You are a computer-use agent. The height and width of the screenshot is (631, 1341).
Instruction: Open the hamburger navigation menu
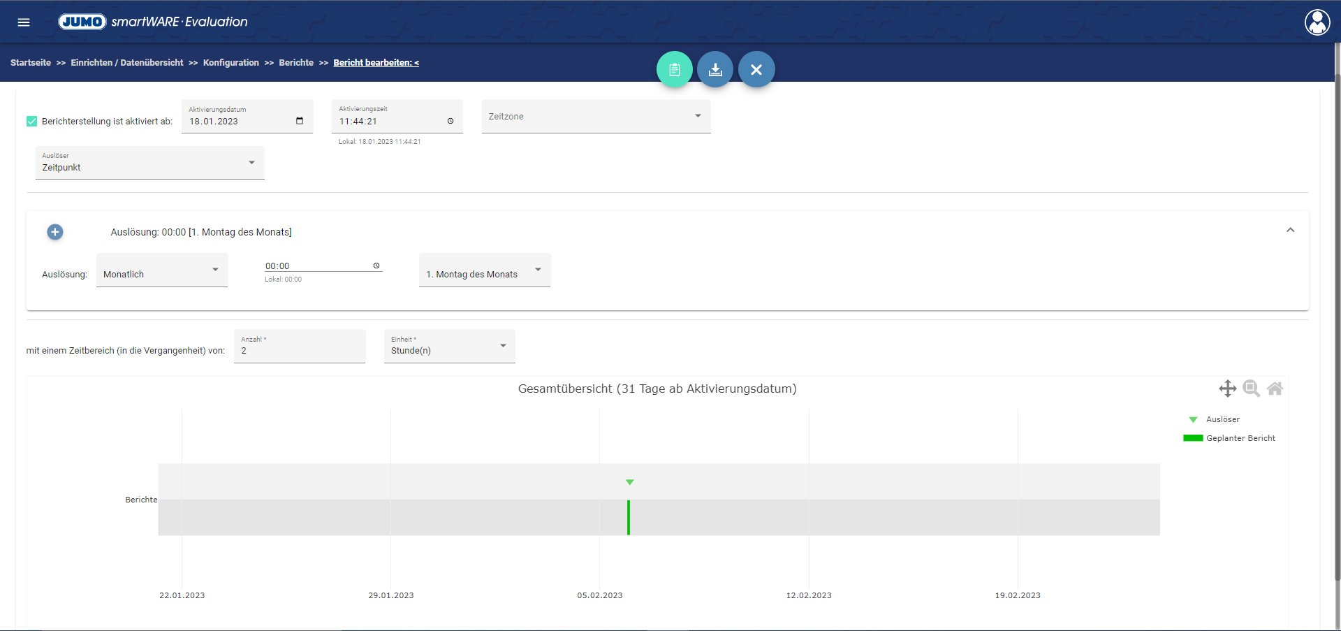pos(24,22)
